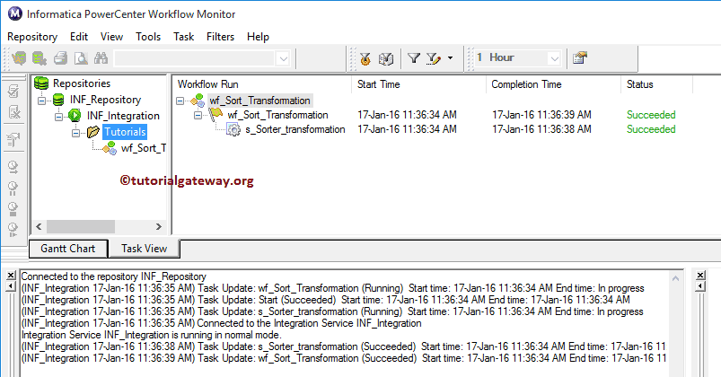This screenshot has height=377, width=721.
Task: Select the Tutorials folder in navigator
Action: 125,132
